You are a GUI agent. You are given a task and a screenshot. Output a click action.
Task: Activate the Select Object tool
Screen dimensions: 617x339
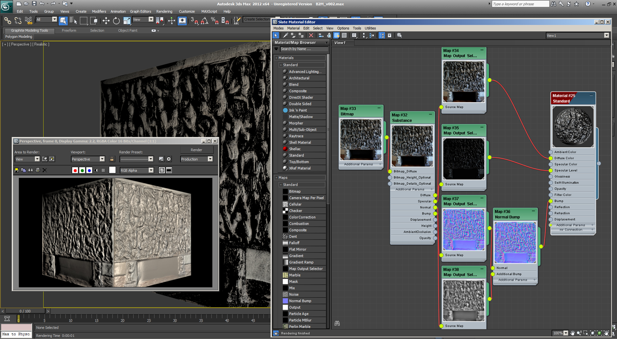63,20
